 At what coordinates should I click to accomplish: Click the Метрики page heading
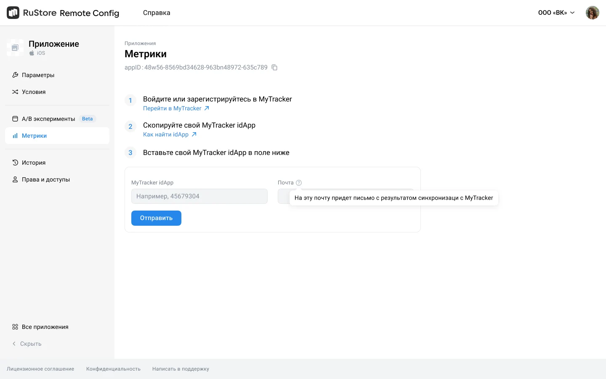point(146,54)
